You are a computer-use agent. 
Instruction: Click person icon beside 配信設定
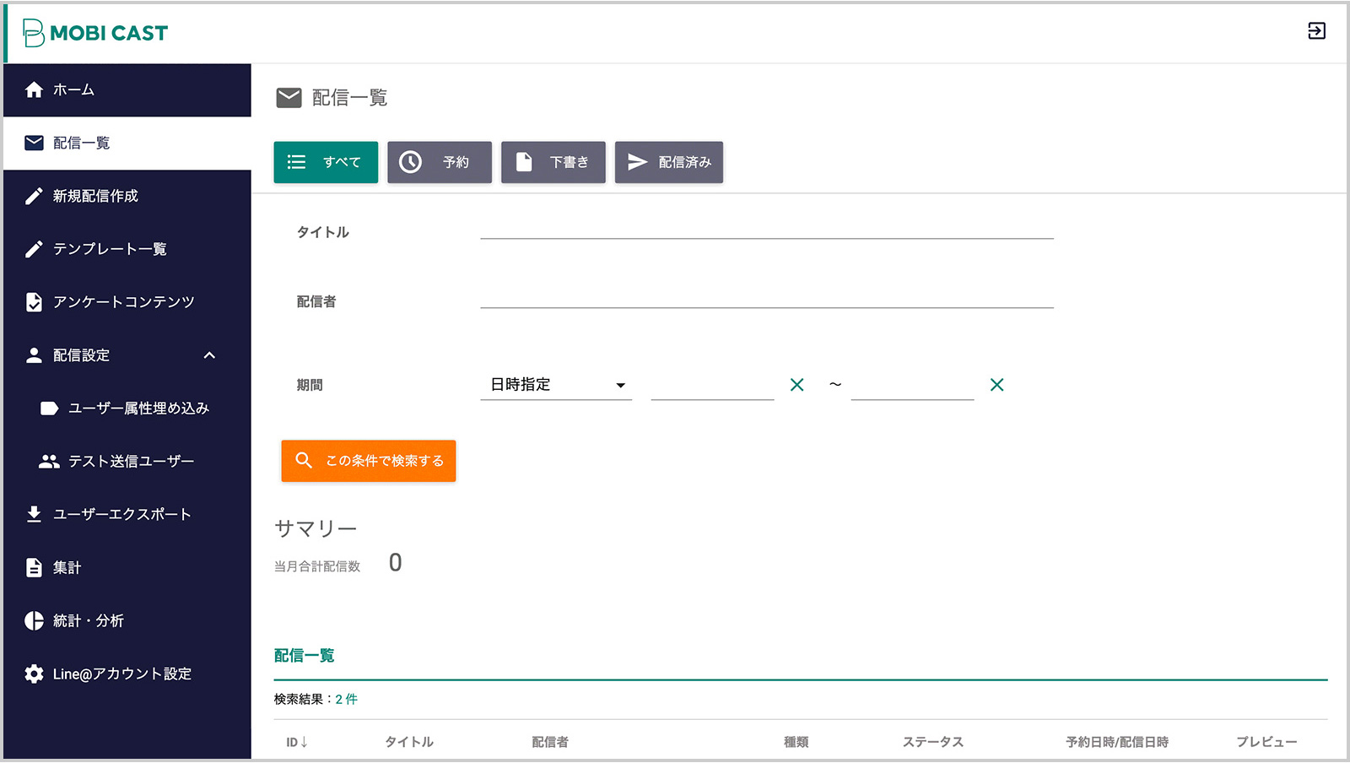(34, 355)
